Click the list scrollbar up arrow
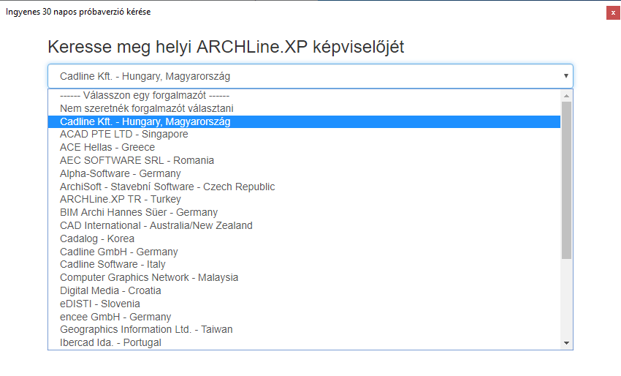Screen dimensions: 621x376 [566, 96]
